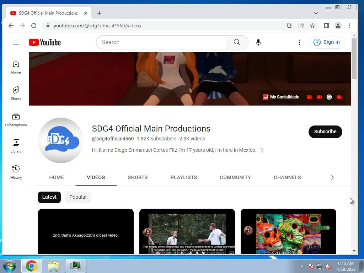Select the Latest sort chip
This screenshot has width=364, height=273.
(49, 197)
